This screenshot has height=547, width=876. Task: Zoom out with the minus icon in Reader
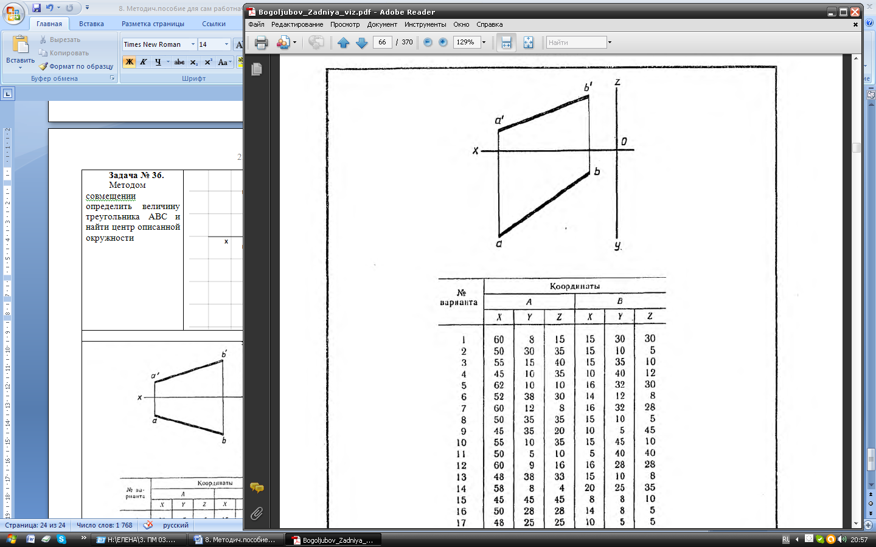[428, 43]
